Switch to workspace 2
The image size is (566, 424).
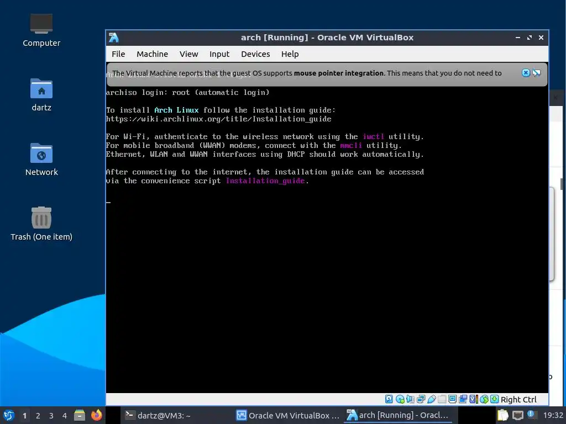(38, 416)
